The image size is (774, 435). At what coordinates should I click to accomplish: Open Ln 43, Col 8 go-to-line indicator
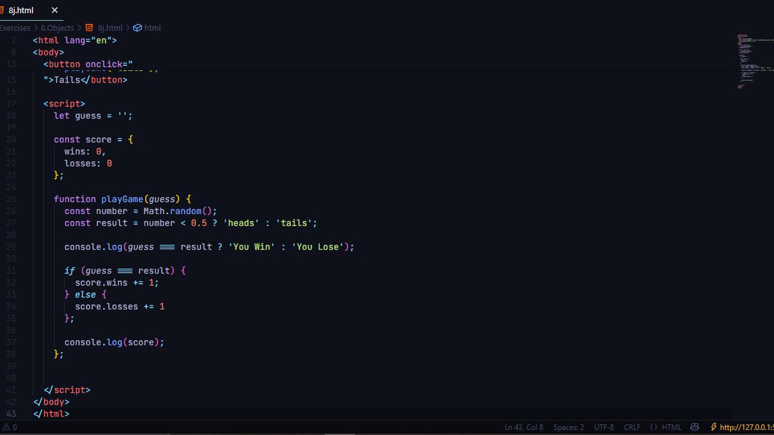pyautogui.click(x=524, y=427)
